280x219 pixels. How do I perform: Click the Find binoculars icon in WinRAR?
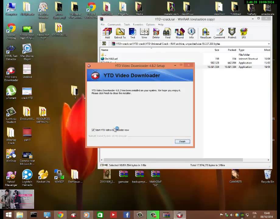click(x=167, y=33)
